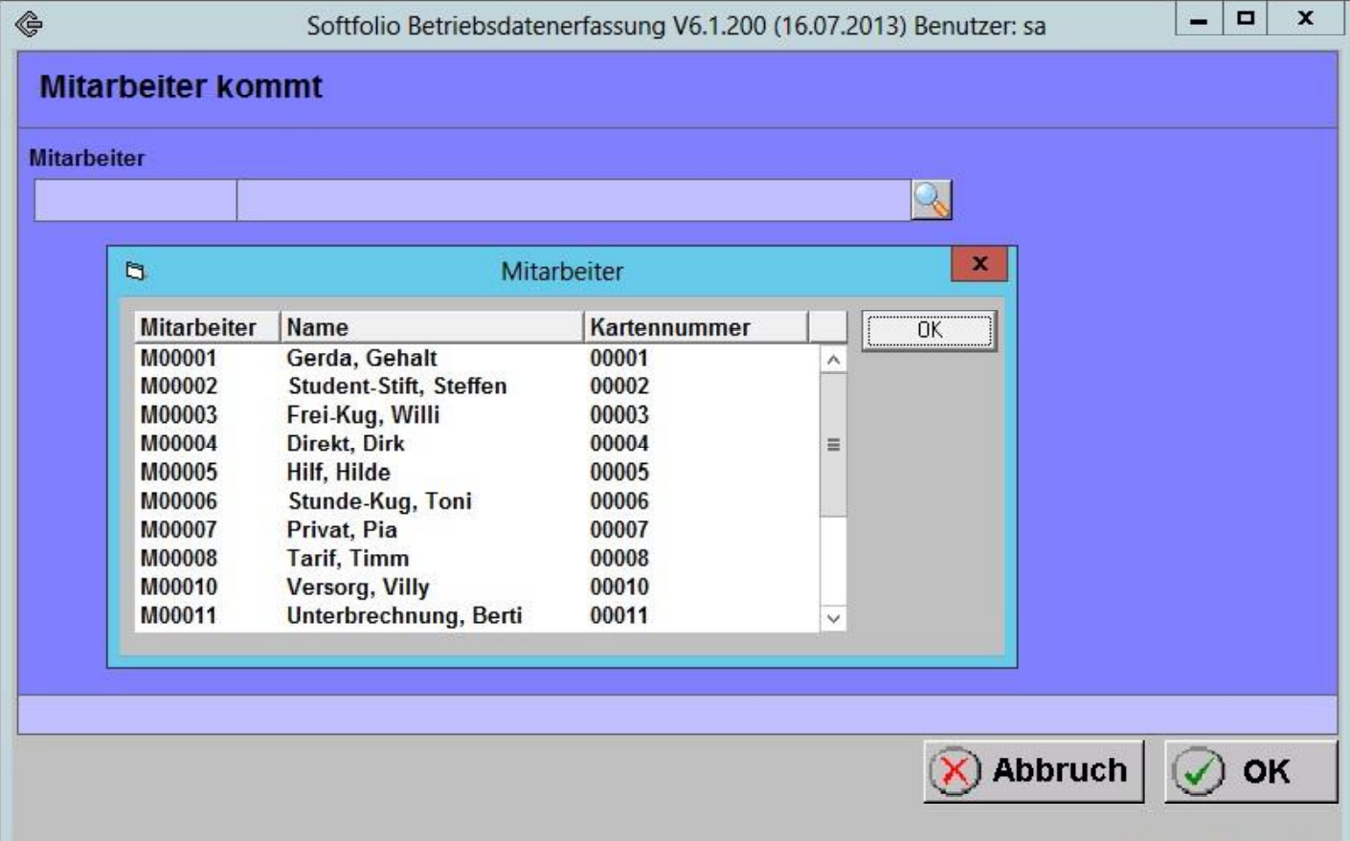Select employee Gerda, Gehalt row
The image size is (1350, 841).
click(361, 358)
